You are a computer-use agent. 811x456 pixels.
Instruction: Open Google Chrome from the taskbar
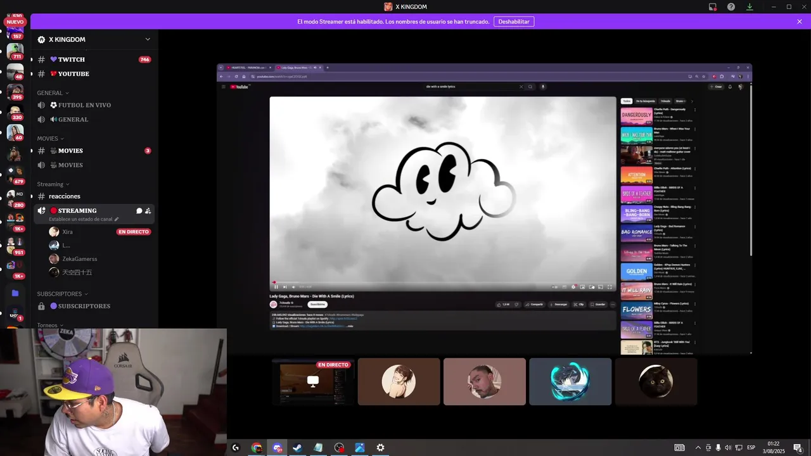[x=257, y=448]
